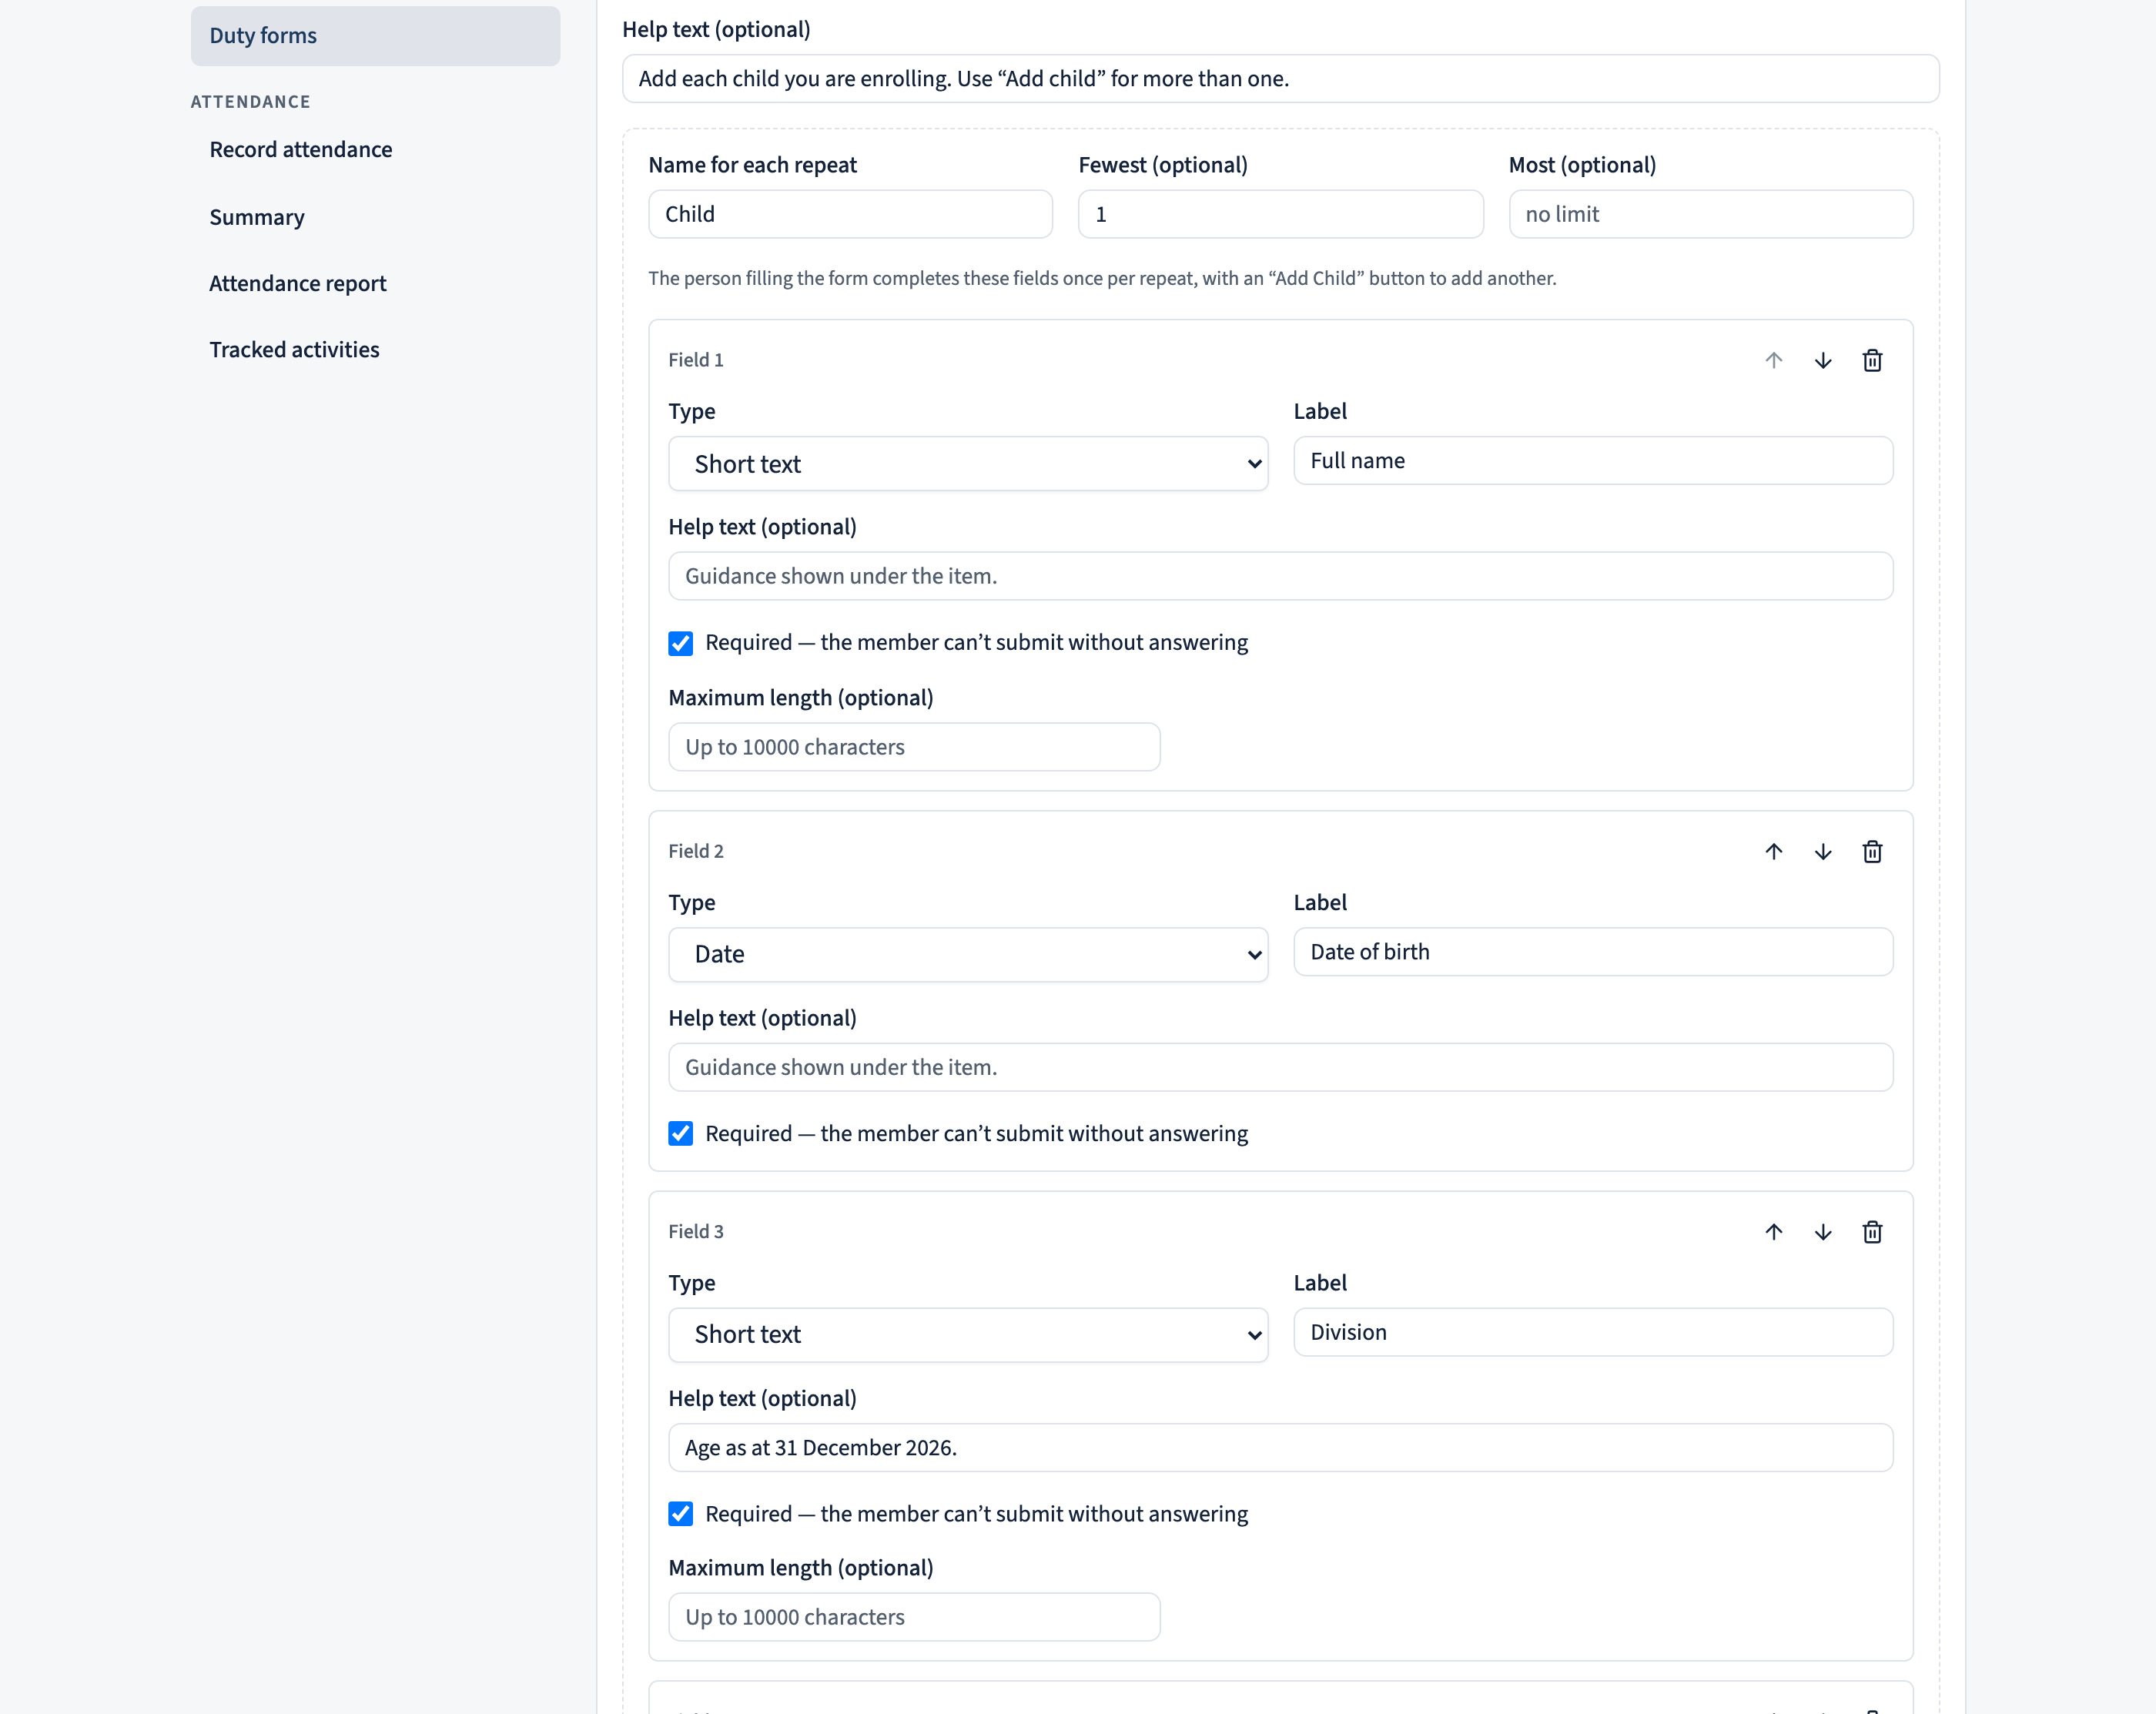The image size is (2156, 1714).
Task: Open Tracked activities in sidebar
Action: pyautogui.click(x=294, y=350)
